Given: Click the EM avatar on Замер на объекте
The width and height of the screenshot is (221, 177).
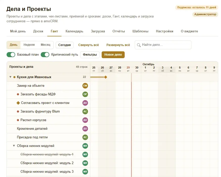Looking at the screenshot, I should pyautogui.click(x=85, y=86).
